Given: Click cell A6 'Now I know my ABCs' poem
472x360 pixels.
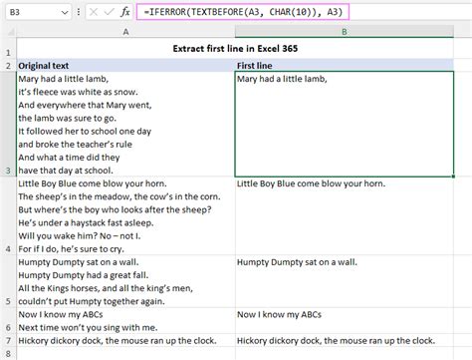Looking at the screenshot, I should (125, 321).
